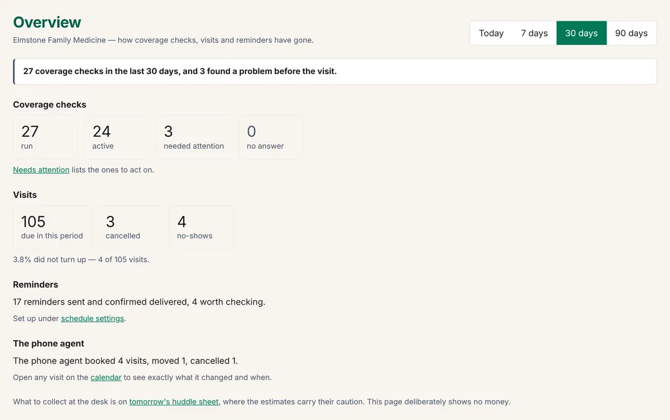670x420 pixels.
Task: Click the 17 reminders sent sentence
Action: (x=139, y=301)
